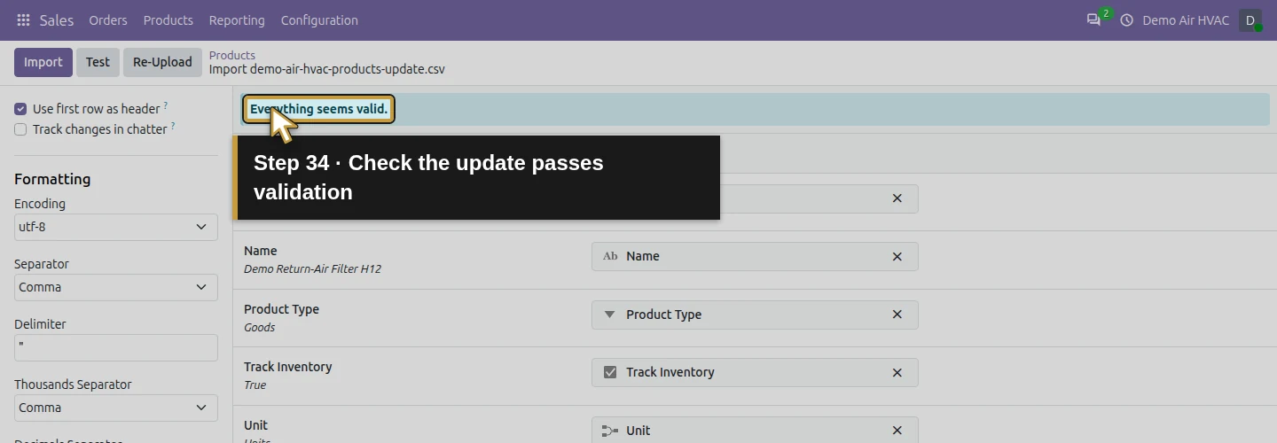Remove the Unit field mapping

click(x=897, y=431)
